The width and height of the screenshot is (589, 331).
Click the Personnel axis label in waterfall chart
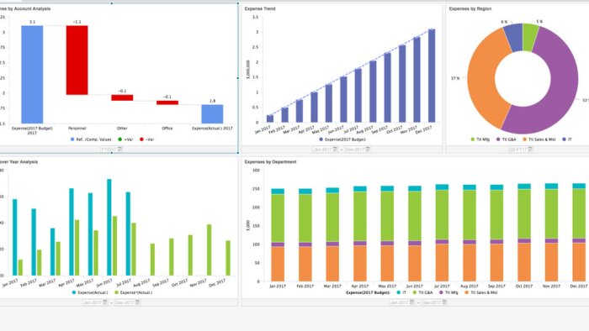(77, 129)
